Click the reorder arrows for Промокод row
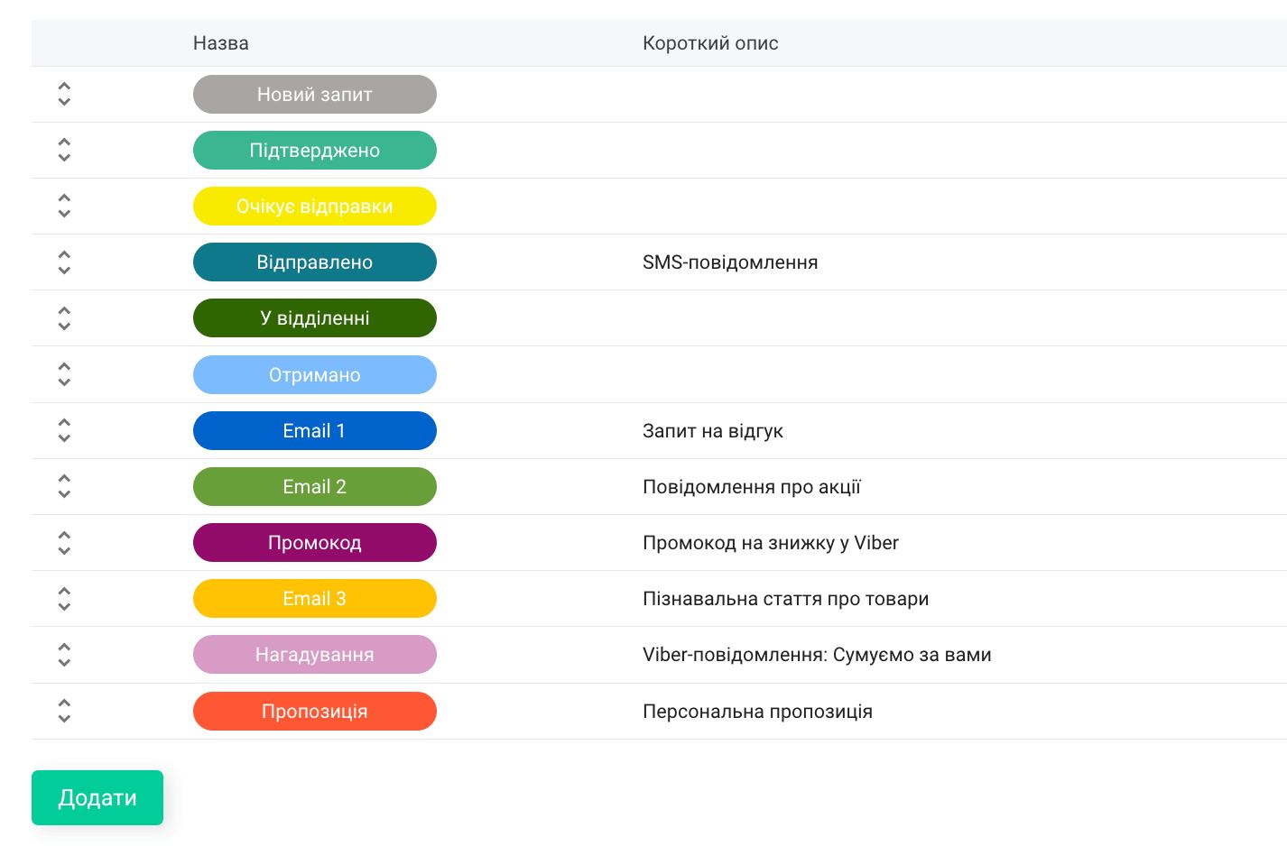1287x846 pixels. (64, 543)
